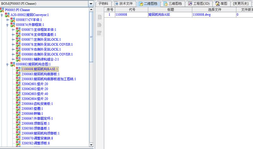Screen dimensions: 253x149
Task: Click the node icon beside 3200580:顶部盖板:1
Action: click(x=18, y=128)
